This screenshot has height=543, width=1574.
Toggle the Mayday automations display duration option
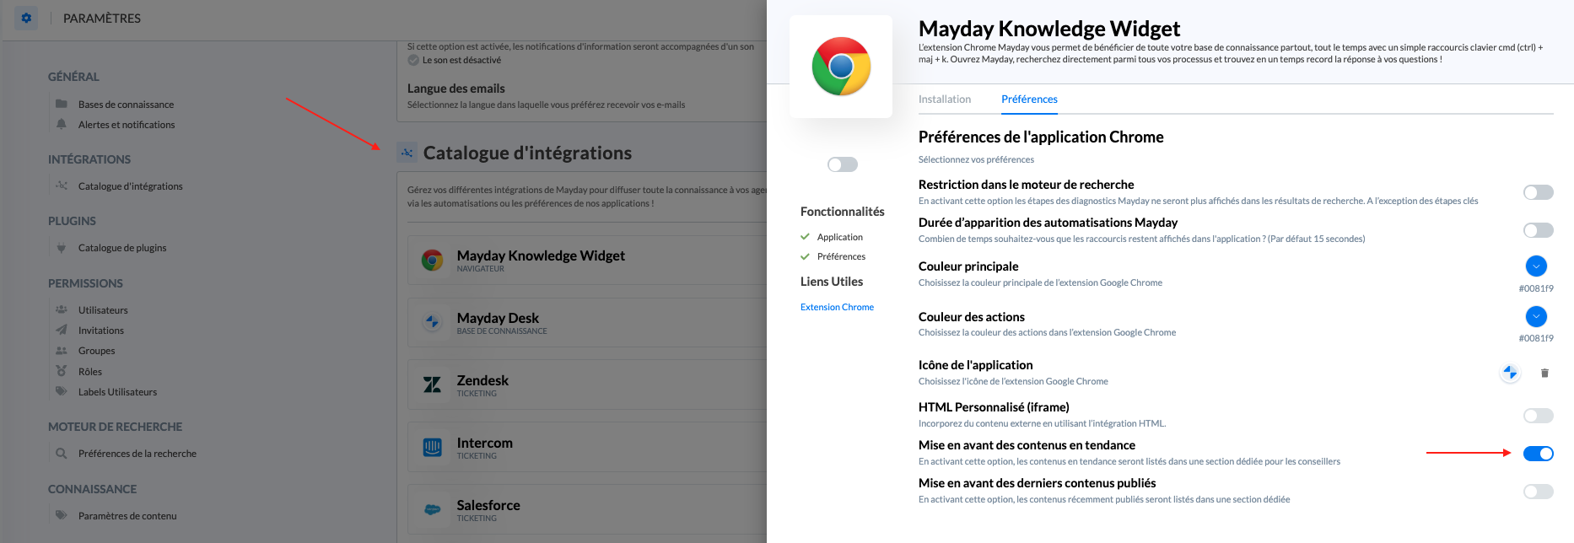pyautogui.click(x=1538, y=230)
